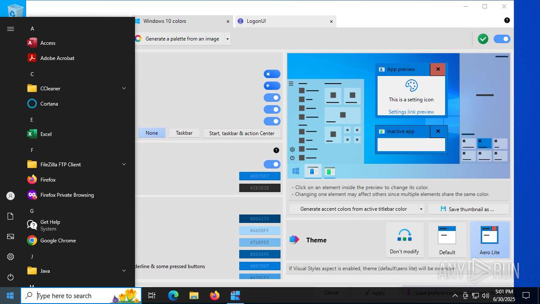
Task: Show hidden system tray icons
Action: pyautogui.click(x=455, y=296)
